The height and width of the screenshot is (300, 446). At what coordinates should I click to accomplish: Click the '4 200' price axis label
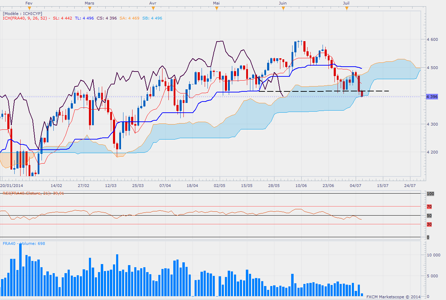[432, 152]
